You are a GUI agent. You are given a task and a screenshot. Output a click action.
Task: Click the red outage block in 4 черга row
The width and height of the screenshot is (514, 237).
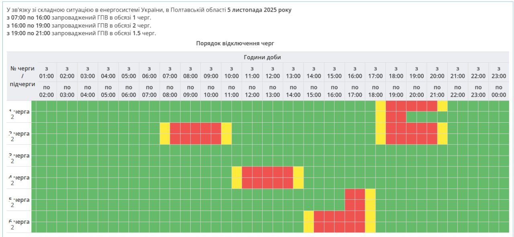coord(267,178)
